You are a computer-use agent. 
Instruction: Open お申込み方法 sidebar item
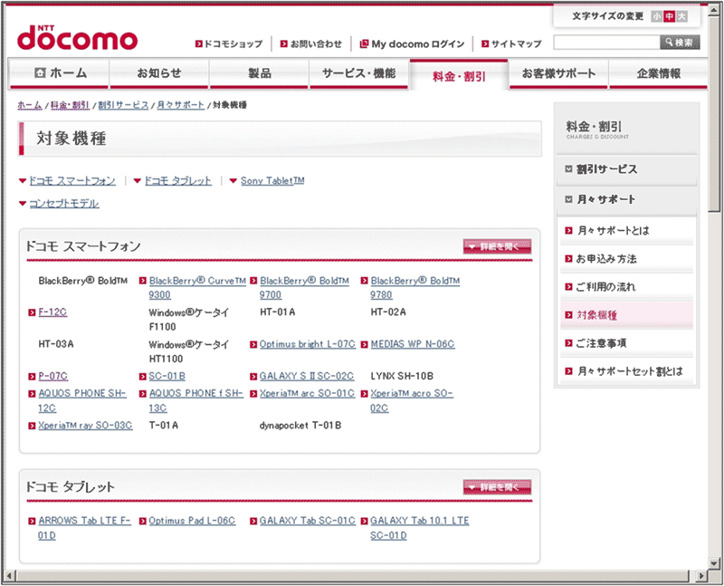(x=626, y=259)
